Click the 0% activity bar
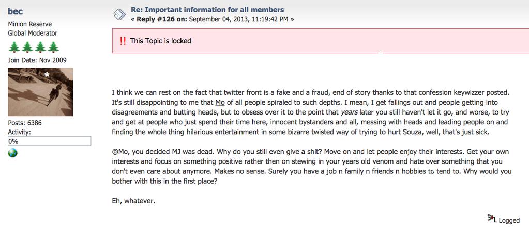Image resolution: width=529 pixels, height=228 pixels. coord(50,141)
